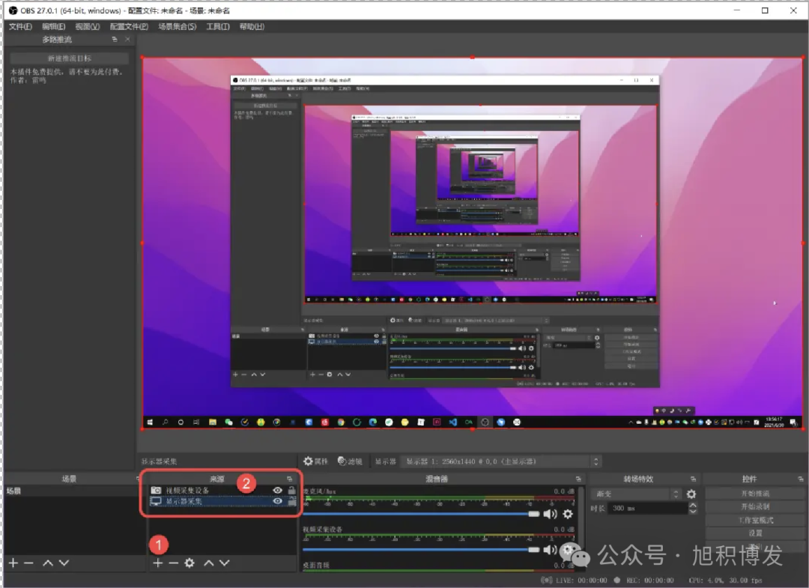Toggle lock on 显示器采集 source
The image size is (809, 588).
pyautogui.click(x=291, y=501)
